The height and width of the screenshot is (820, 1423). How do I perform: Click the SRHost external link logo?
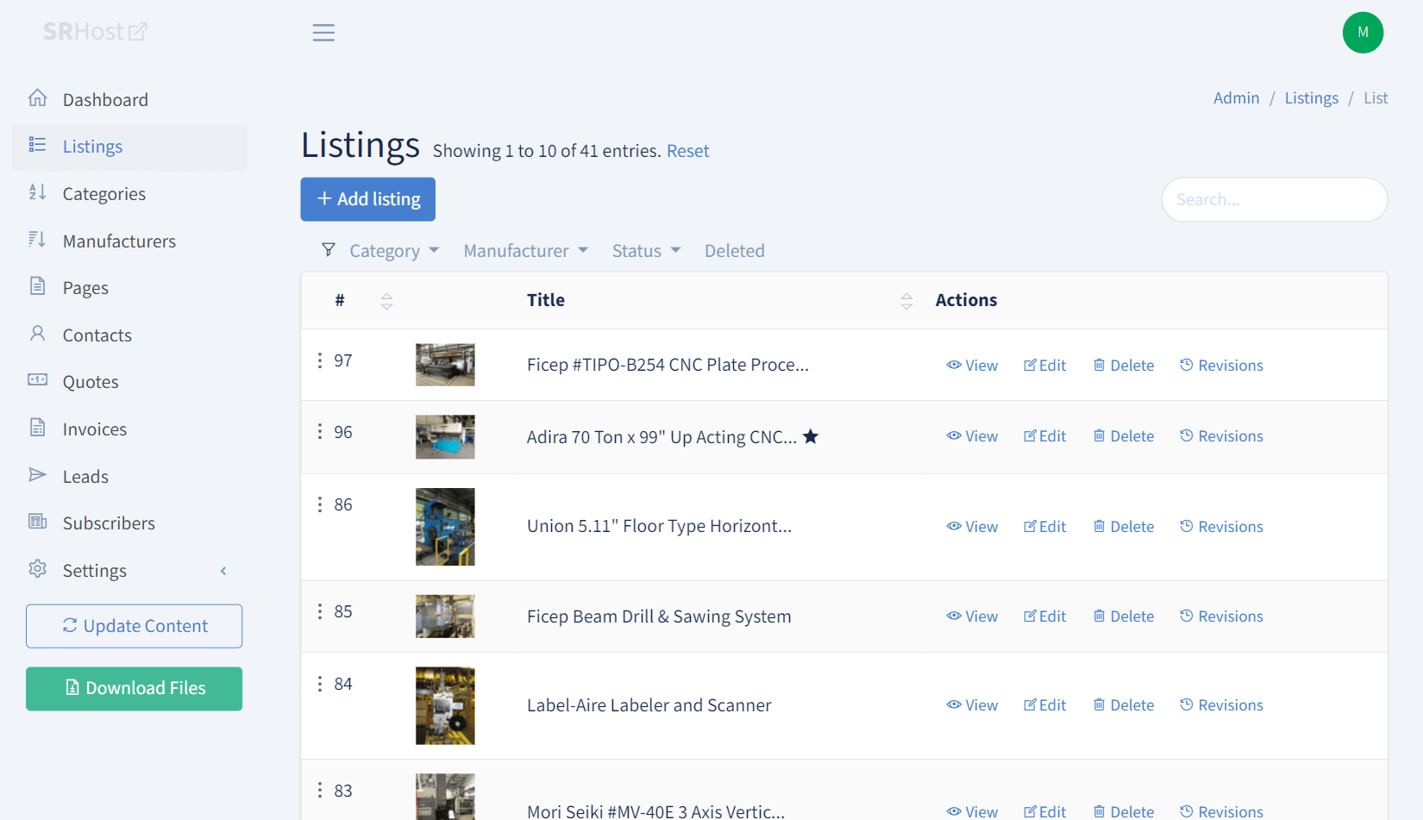coord(96,32)
